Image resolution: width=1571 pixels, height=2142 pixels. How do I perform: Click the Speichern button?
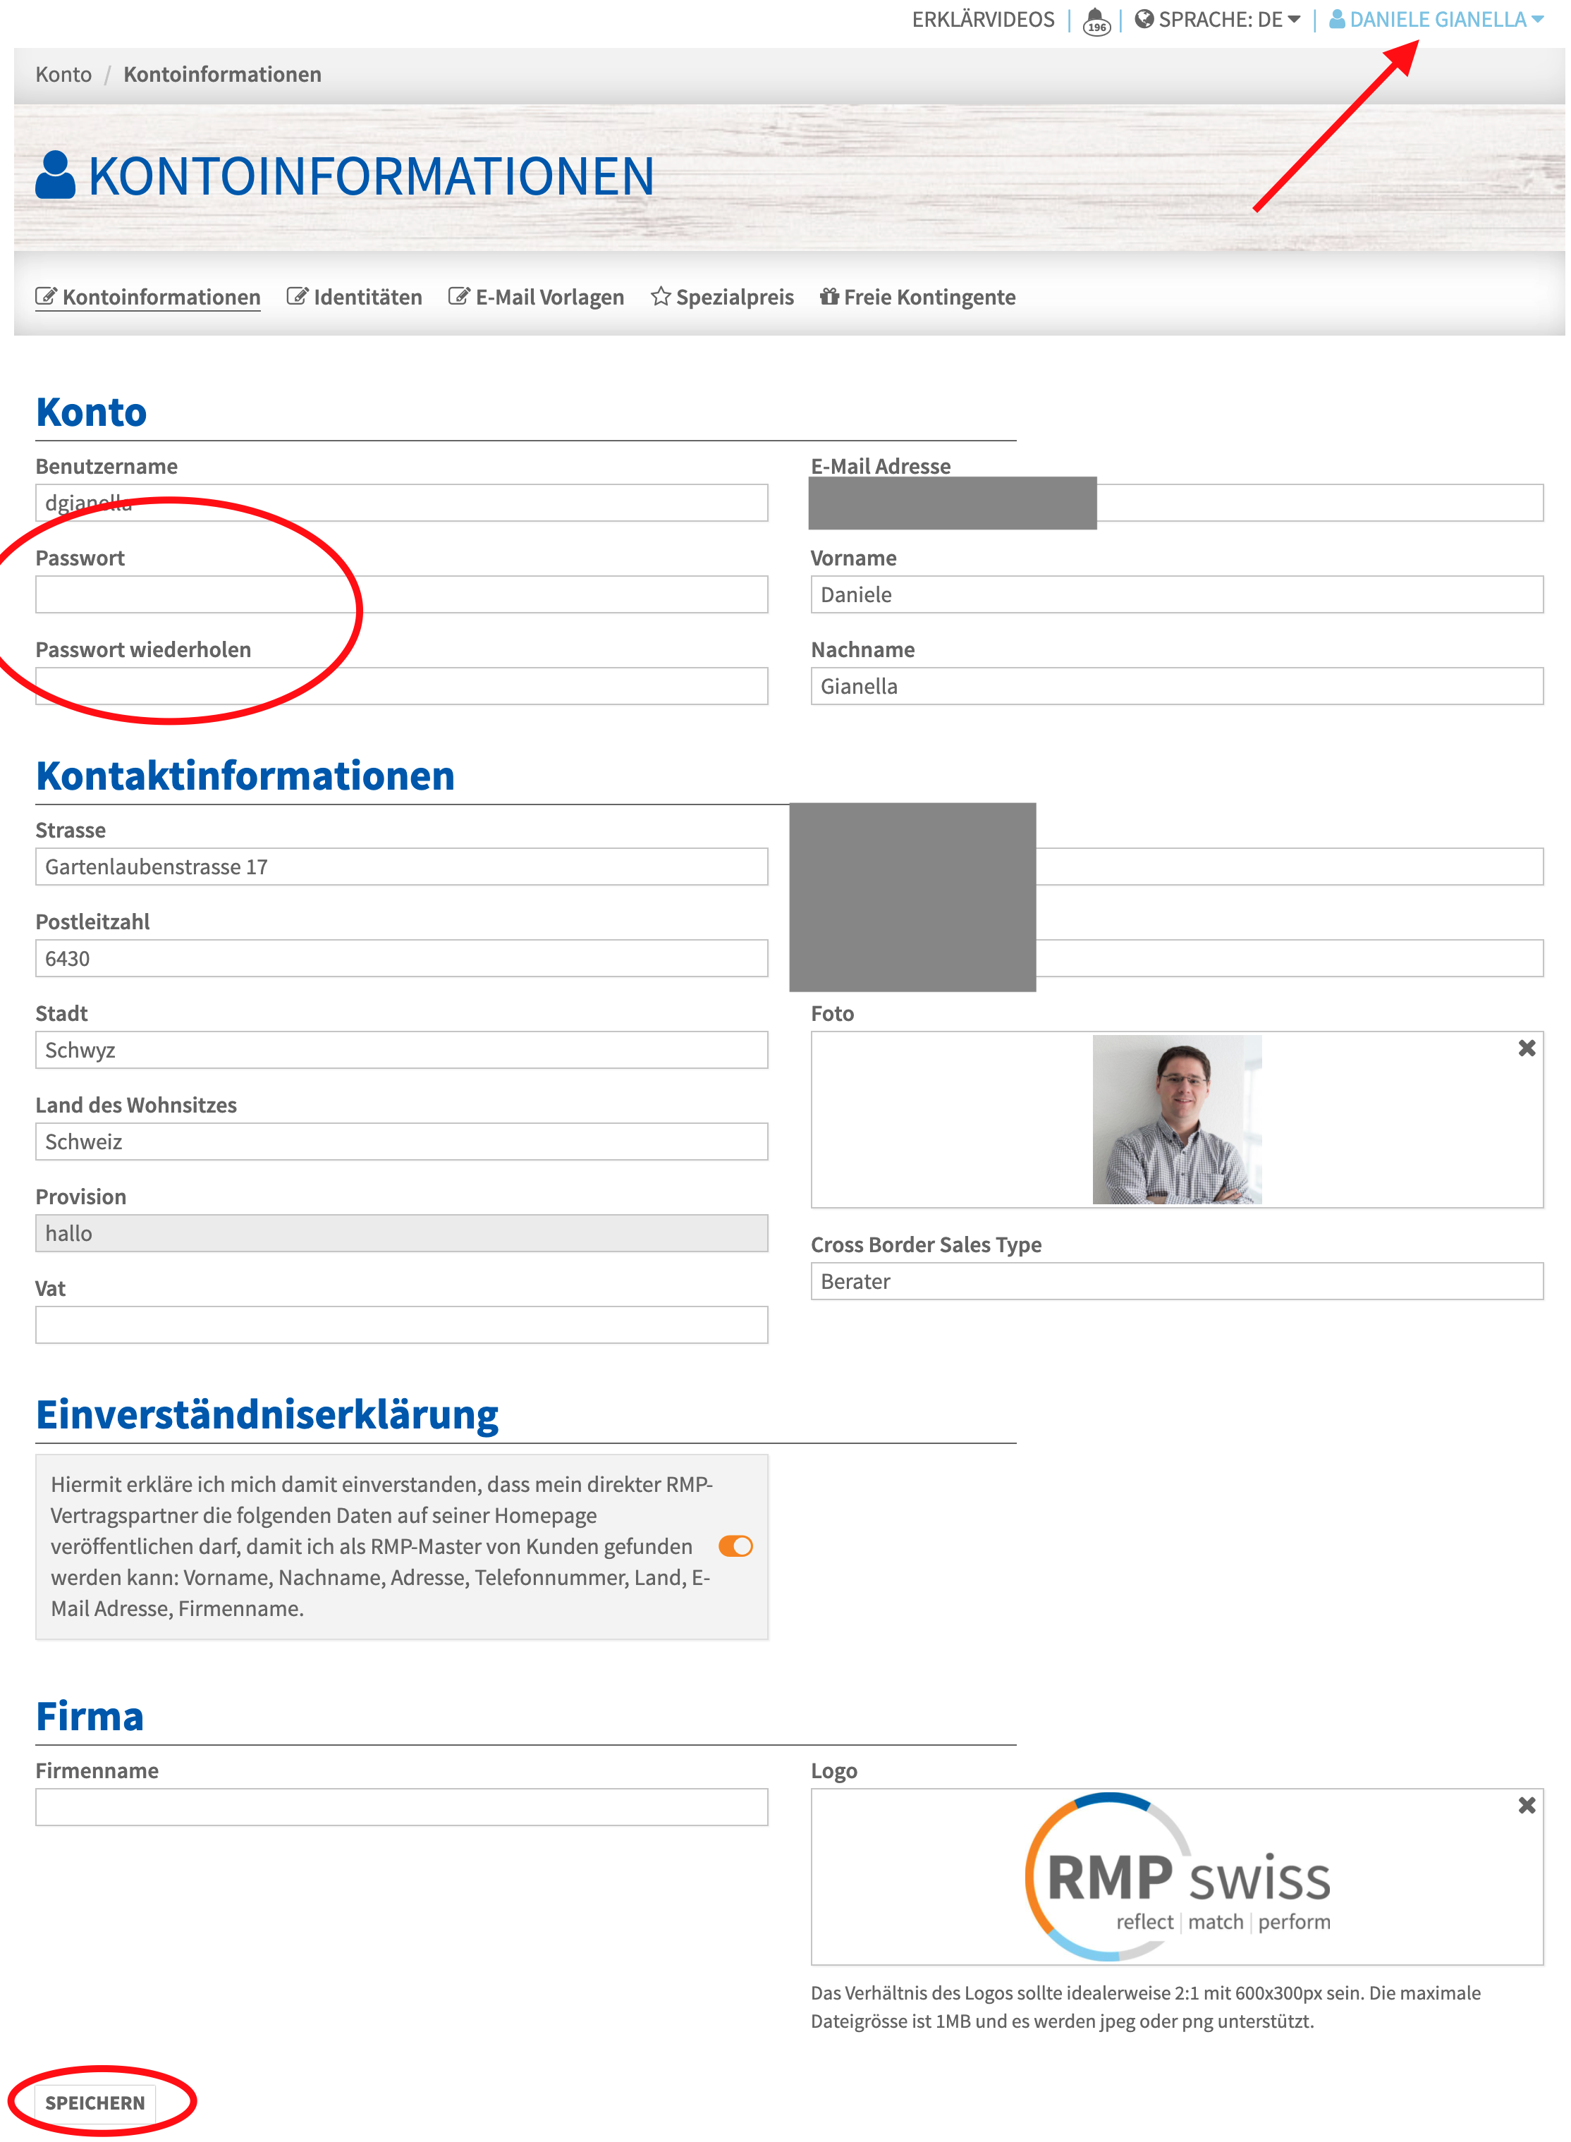pyautogui.click(x=95, y=2102)
